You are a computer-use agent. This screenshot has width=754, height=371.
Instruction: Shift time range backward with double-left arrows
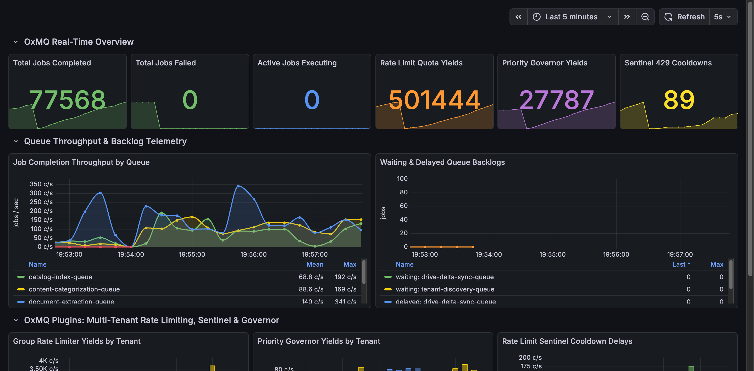(x=518, y=17)
